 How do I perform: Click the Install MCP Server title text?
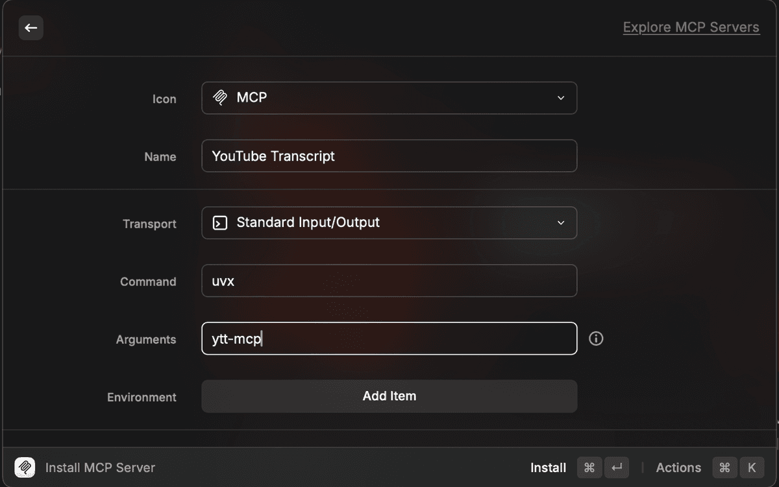[100, 468]
